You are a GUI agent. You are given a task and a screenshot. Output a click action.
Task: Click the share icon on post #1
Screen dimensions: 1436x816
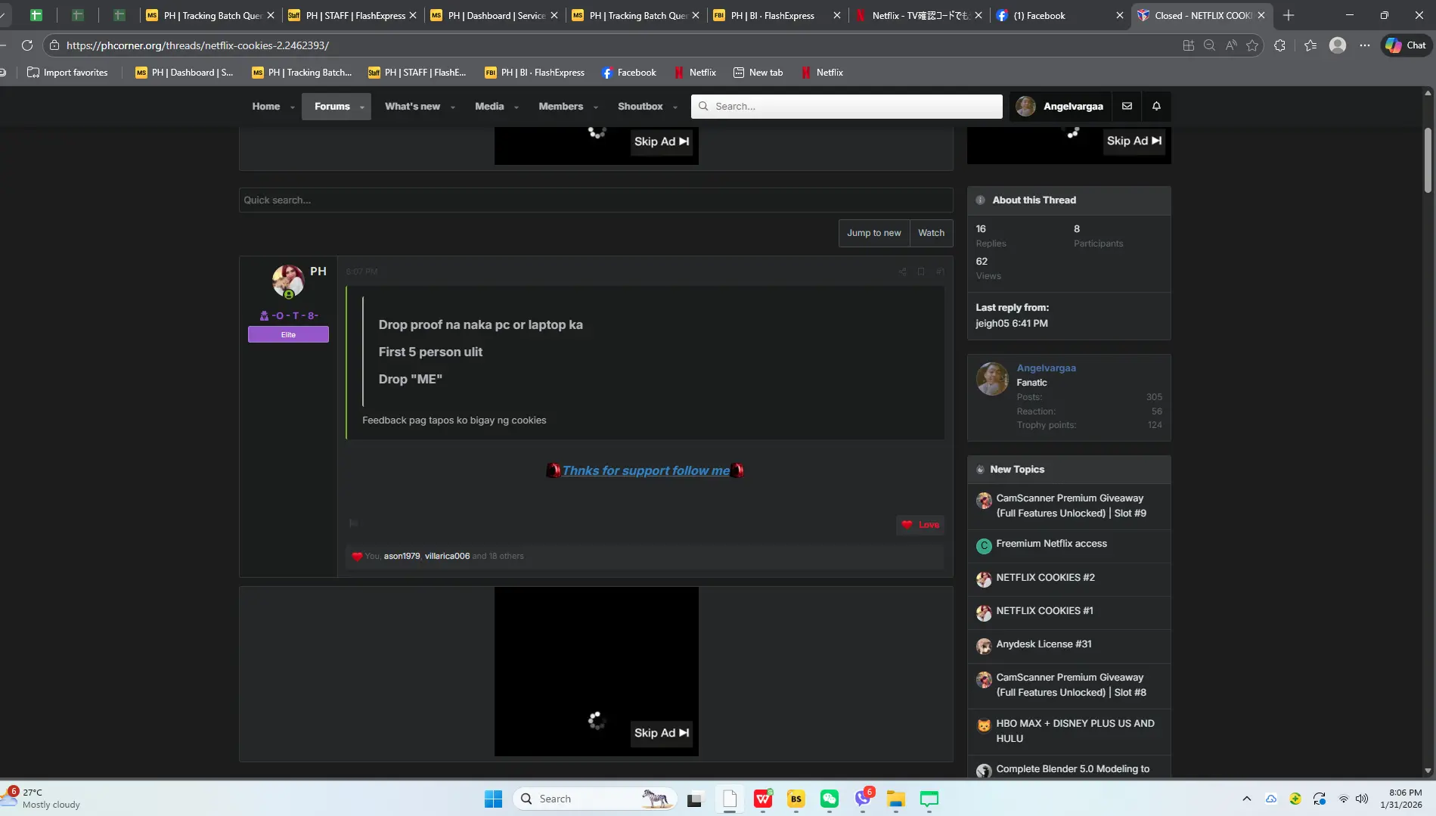[902, 271]
